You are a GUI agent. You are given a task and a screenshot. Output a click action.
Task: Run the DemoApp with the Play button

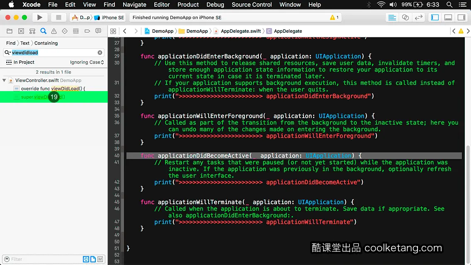[x=40, y=17]
